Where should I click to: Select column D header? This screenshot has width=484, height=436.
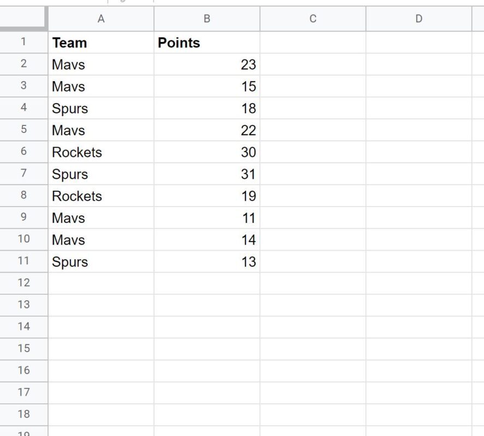pos(419,19)
